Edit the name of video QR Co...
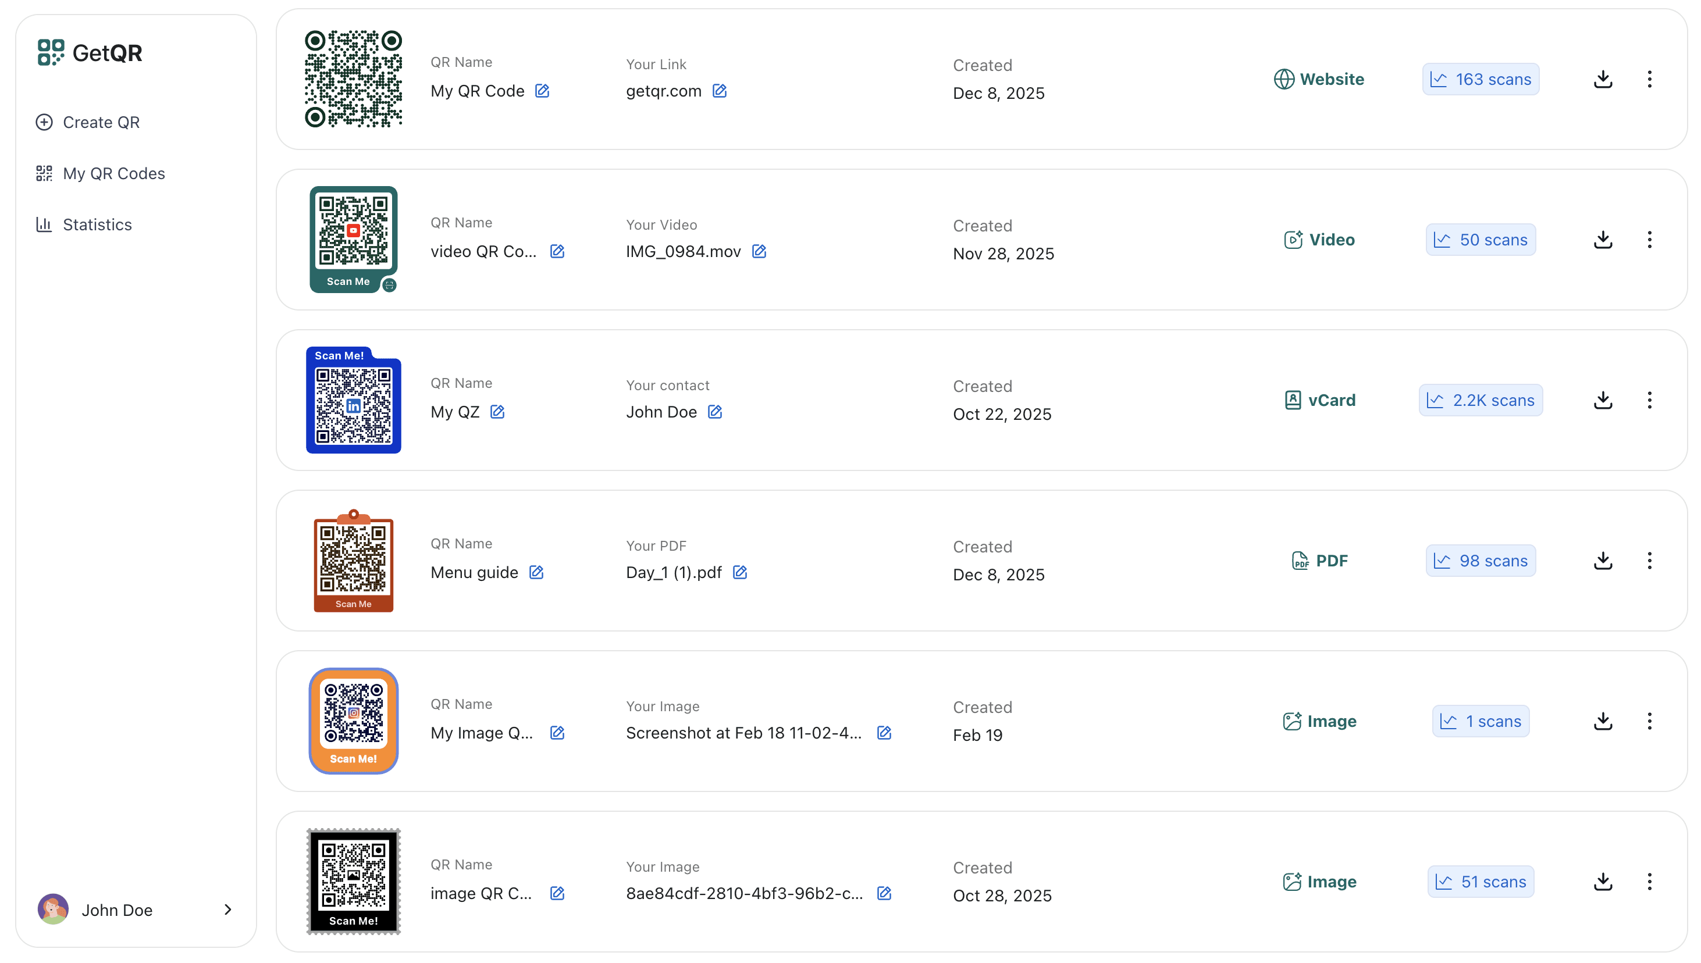Viewport: 1701px width, 963px height. tap(557, 251)
